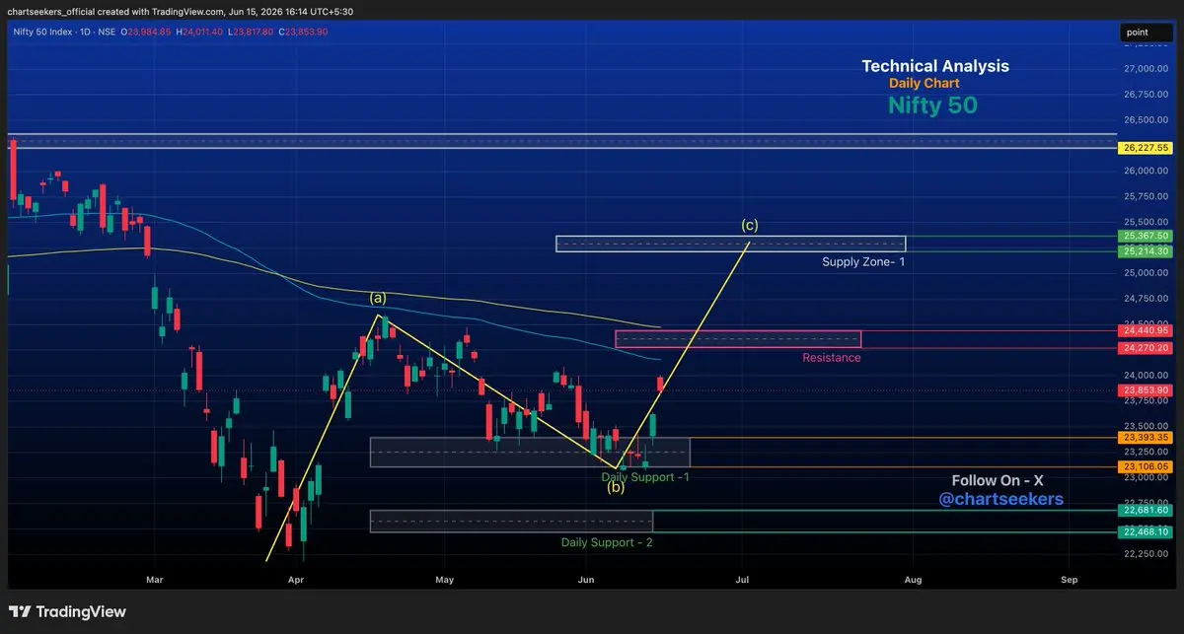
Task: Click 27,000.00 on the price scale
Action: pyautogui.click(x=1146, y=69)
